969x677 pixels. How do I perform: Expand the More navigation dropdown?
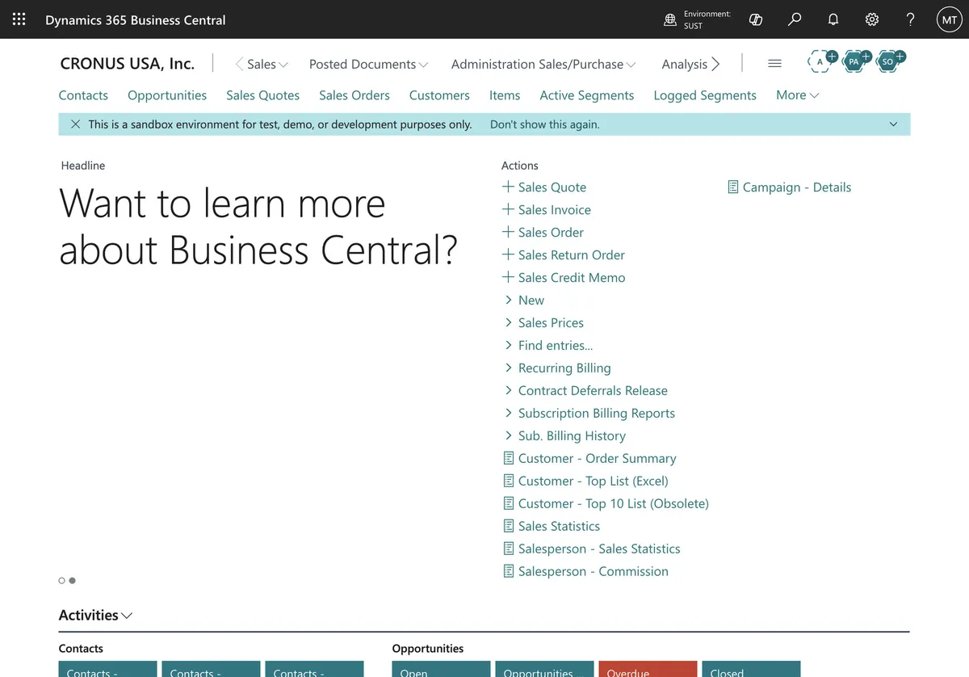click(x=798, y=95)
